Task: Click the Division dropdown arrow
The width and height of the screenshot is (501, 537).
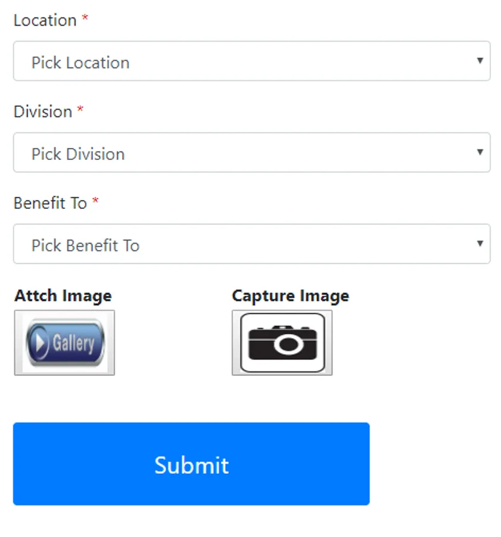Action: [480, 152]
